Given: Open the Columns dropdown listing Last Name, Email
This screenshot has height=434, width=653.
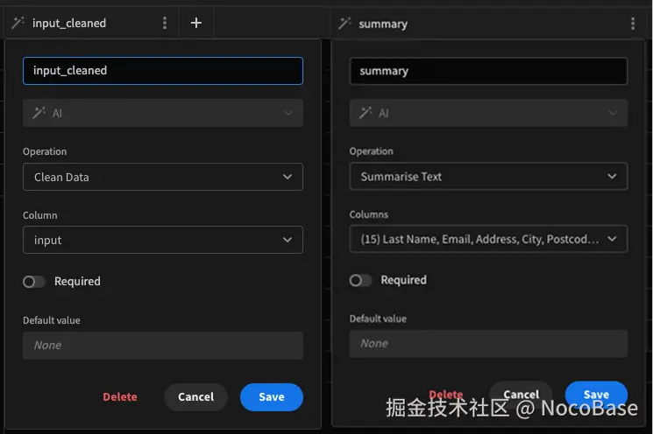Looking at the screenshot, I should (x=488, y=239).
